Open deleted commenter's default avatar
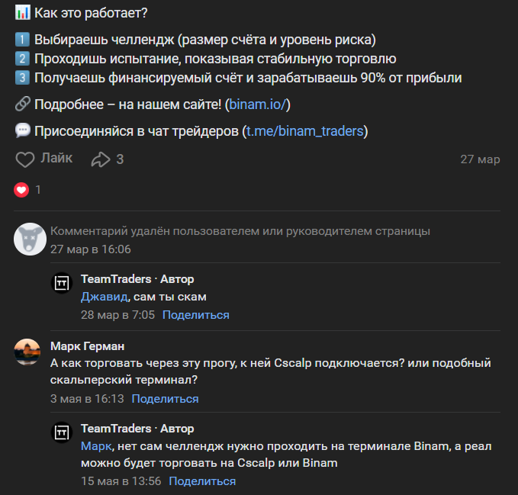The image size is (518, 495). coord(30,239)
